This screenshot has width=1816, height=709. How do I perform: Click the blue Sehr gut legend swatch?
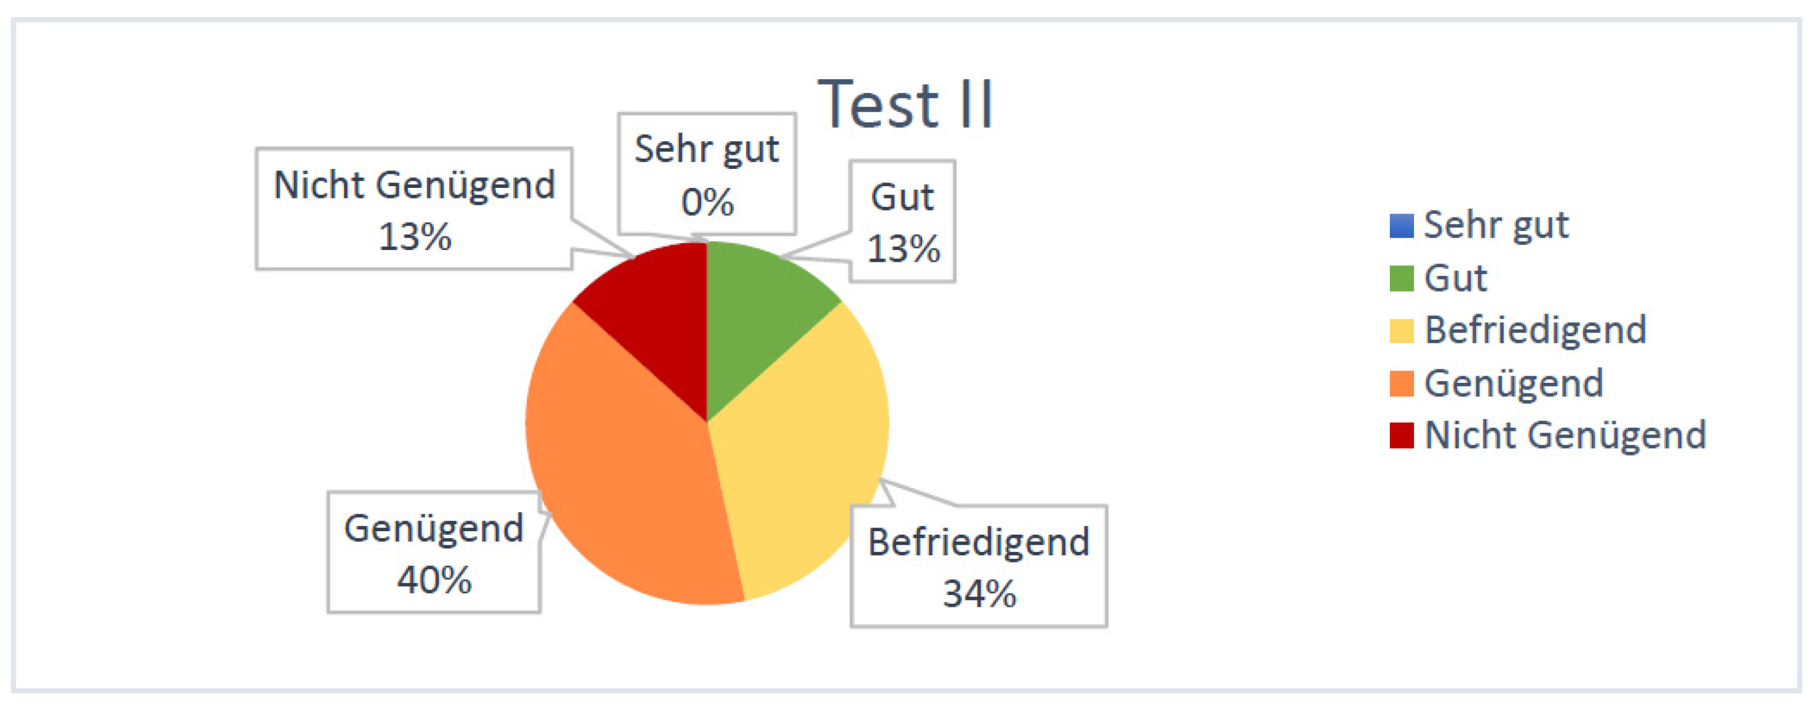[1401, 226]
